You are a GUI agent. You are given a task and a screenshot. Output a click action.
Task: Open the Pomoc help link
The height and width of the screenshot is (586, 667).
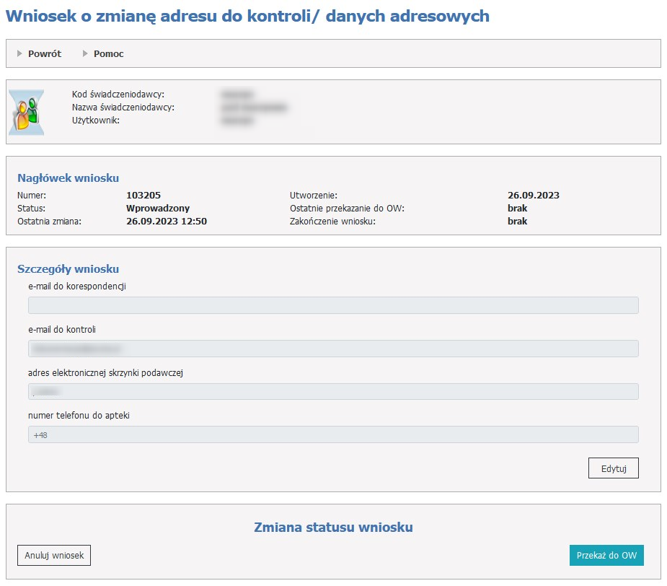tap(108, 53)
